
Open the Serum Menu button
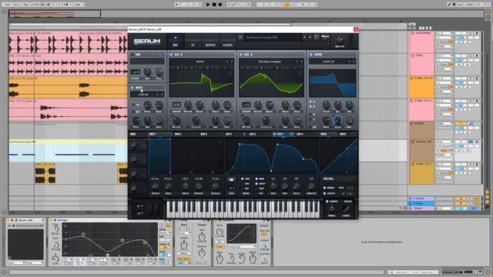(x=325, y=36)
